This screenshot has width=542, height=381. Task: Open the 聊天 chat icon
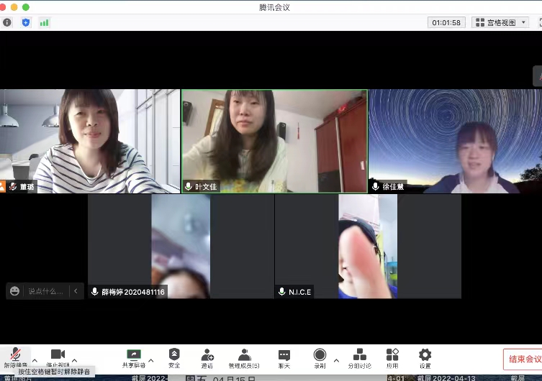pyautogui.click(x=284, y=355)
